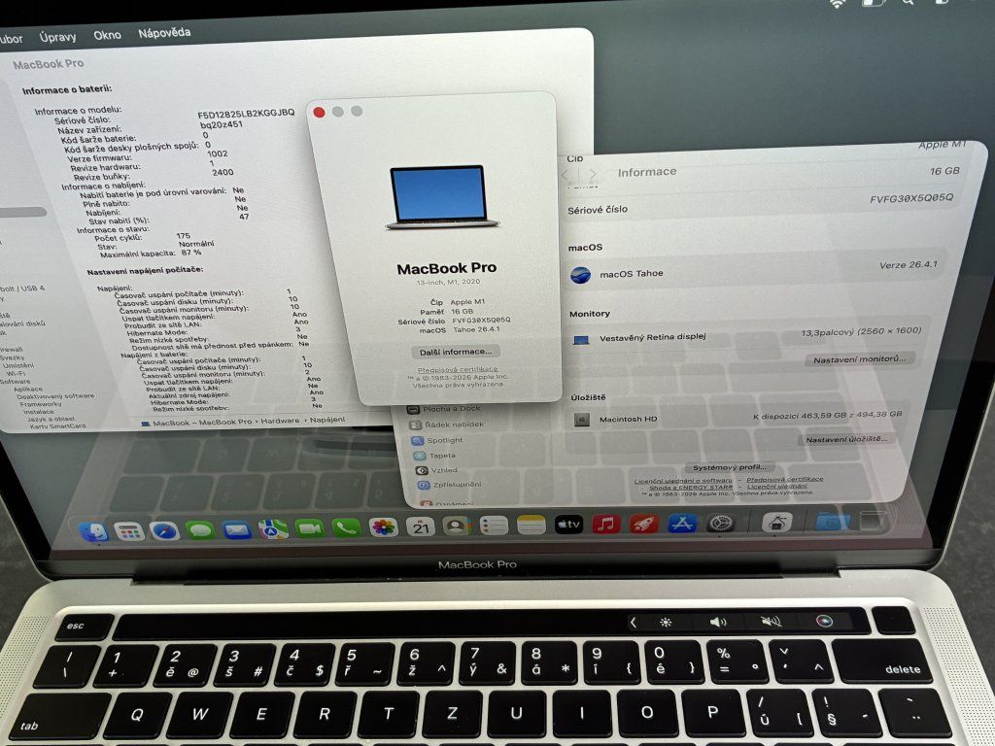This screenshot has height=746, width=995.
Task: Click the Počet cyklů value 175
Action: pos(184,235)
